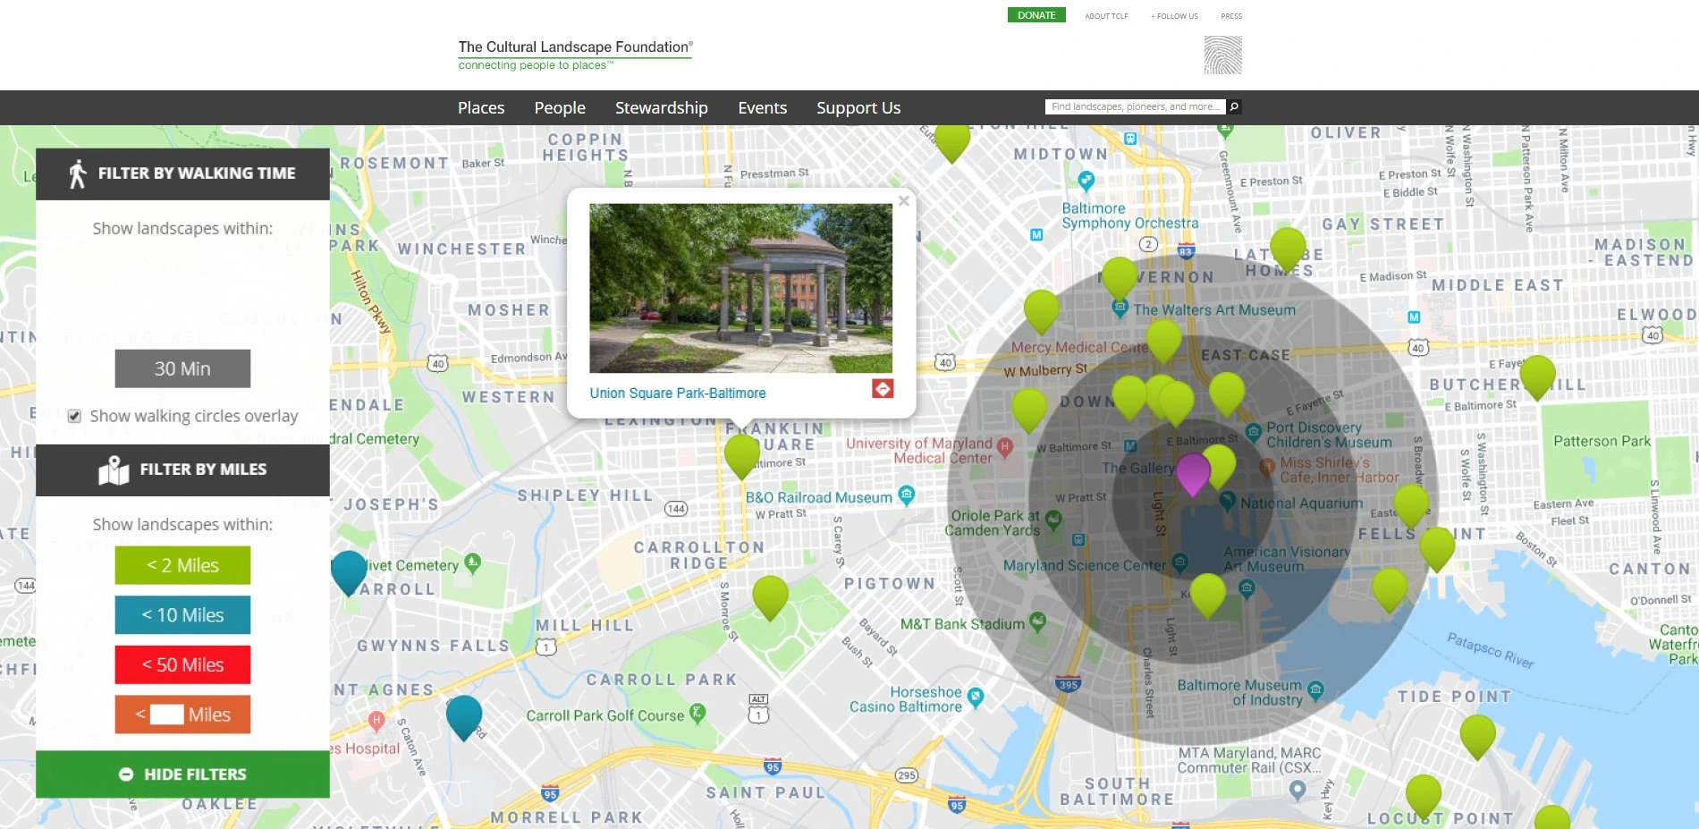Open the Places menu

coord(480,108)
